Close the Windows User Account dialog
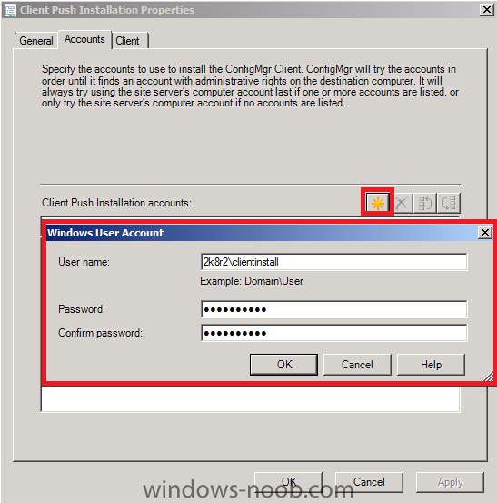497x503 pixels. point(485,232)
